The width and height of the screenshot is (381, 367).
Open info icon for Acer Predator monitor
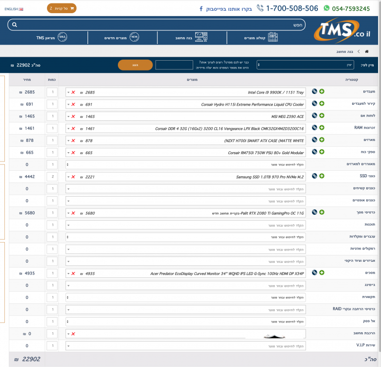point(314,273)
